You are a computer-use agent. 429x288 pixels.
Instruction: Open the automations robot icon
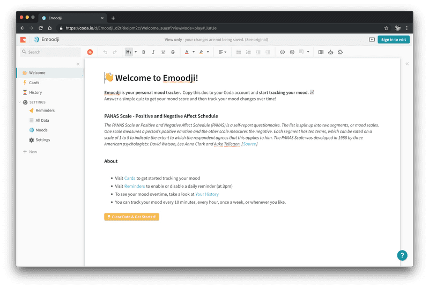331,52
